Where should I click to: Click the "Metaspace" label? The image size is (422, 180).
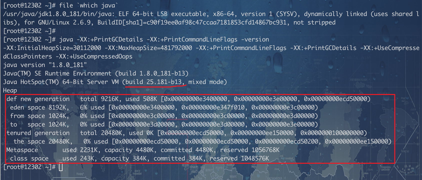22,150
